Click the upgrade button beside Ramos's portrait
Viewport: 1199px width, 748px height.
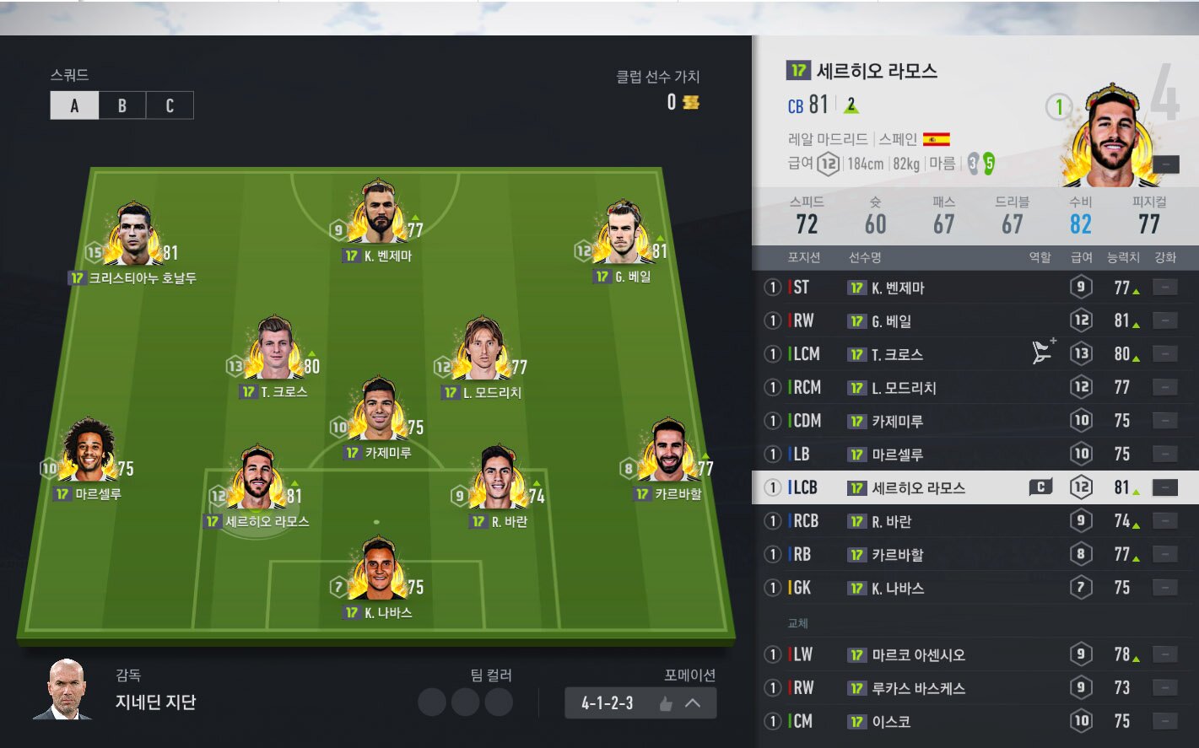[x=1166, y=164]
